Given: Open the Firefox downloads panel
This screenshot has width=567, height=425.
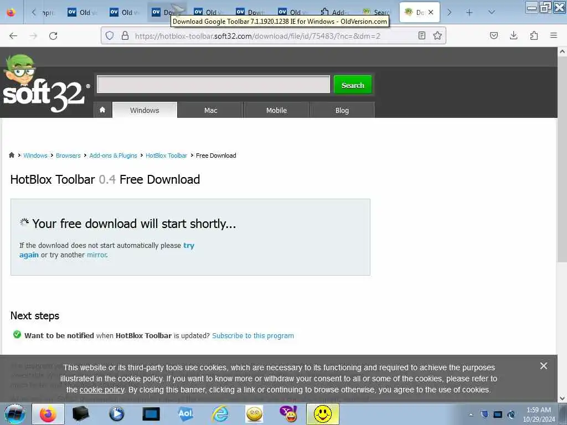Looking at the screenshot, I should [513, 35].
